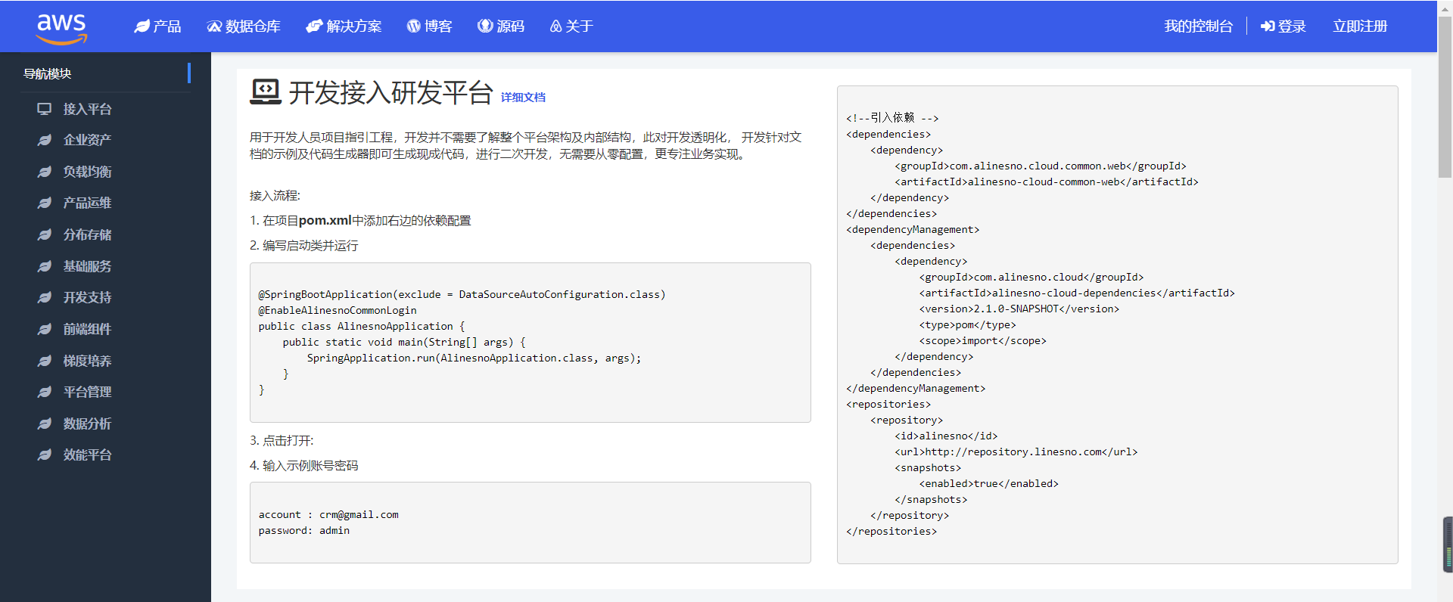
Task: Click the icon beside 解决方案
Action: [x=314, y=26]
